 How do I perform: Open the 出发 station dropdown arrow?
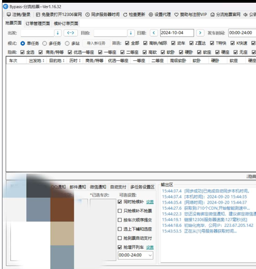click(57, 33)
